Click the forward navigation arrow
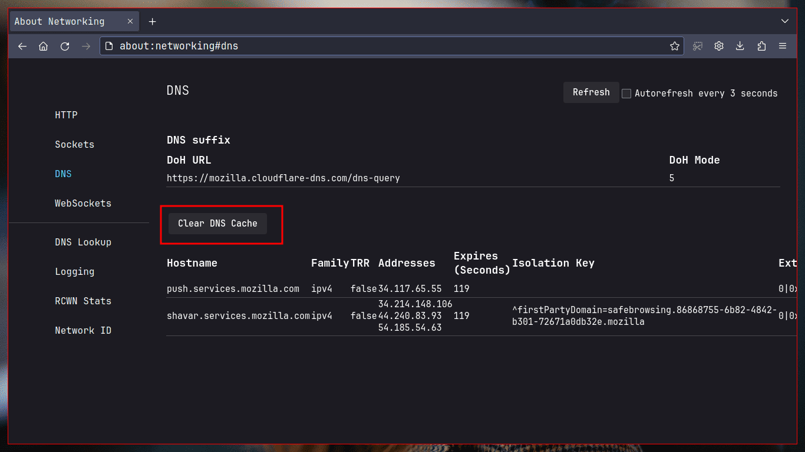The height and width of the screenshot is (452, 805). click(86, 46)
